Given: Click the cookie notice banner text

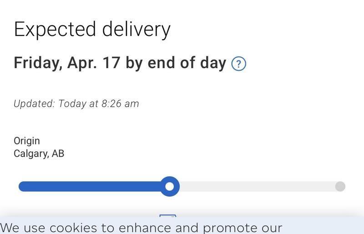Looking at the screenshot, I should [141, 227].
